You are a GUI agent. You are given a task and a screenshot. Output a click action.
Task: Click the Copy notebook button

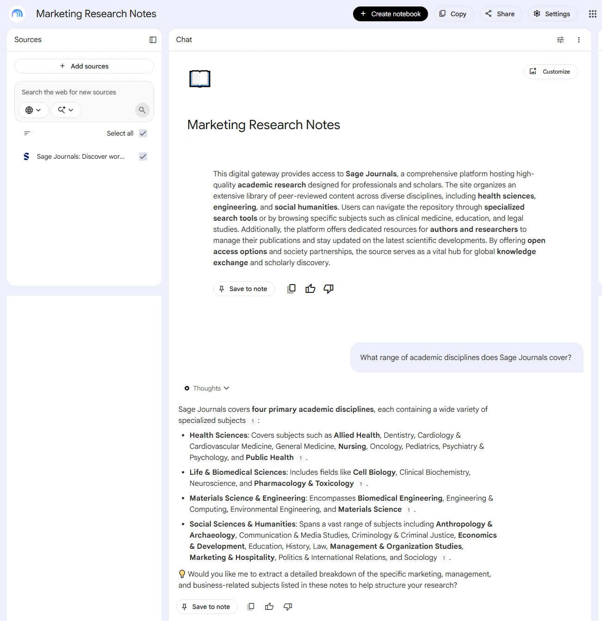point(453,14)
